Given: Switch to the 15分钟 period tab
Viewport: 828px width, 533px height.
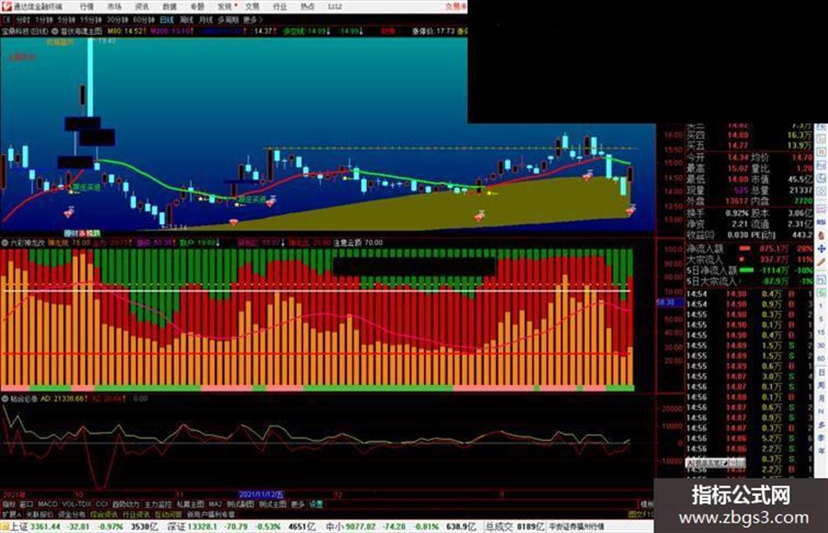Looking at the screenshot, I should point(91,20).
